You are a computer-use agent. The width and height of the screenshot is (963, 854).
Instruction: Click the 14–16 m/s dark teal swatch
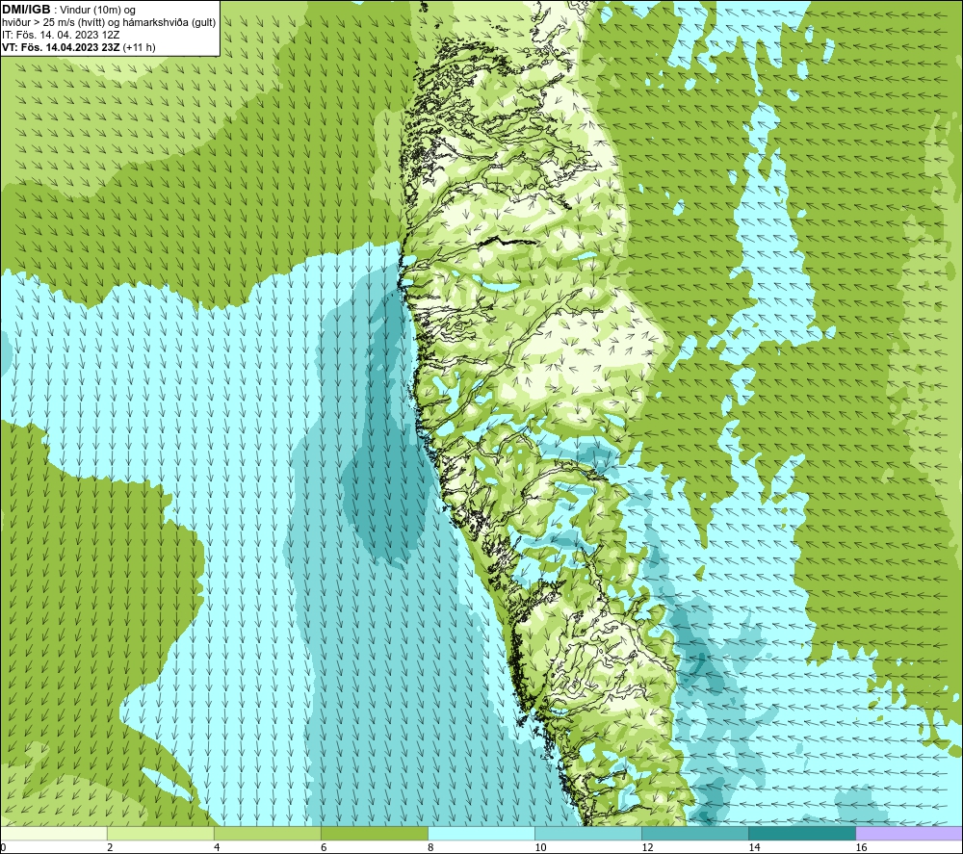[x=802, y=834]
